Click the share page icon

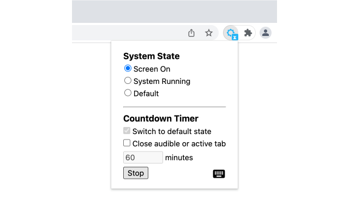click(191, 33)
